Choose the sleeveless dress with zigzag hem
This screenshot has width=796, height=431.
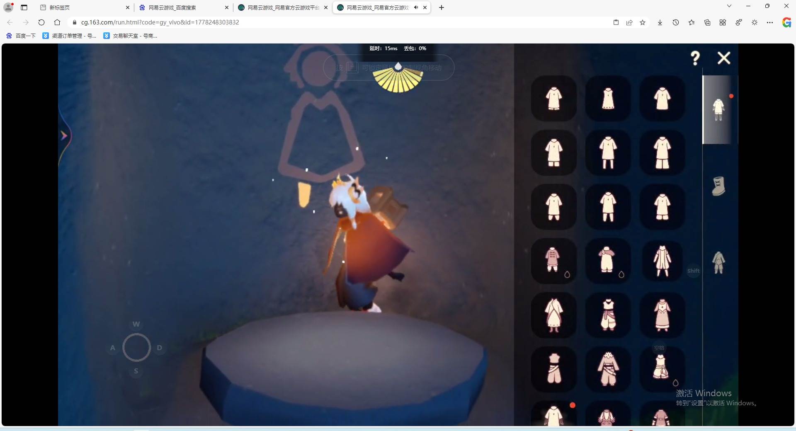608,99
